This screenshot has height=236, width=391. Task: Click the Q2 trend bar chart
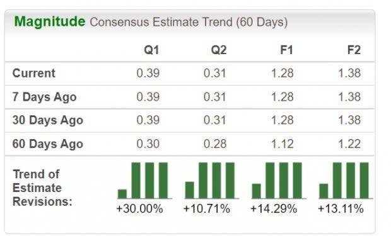212,181
